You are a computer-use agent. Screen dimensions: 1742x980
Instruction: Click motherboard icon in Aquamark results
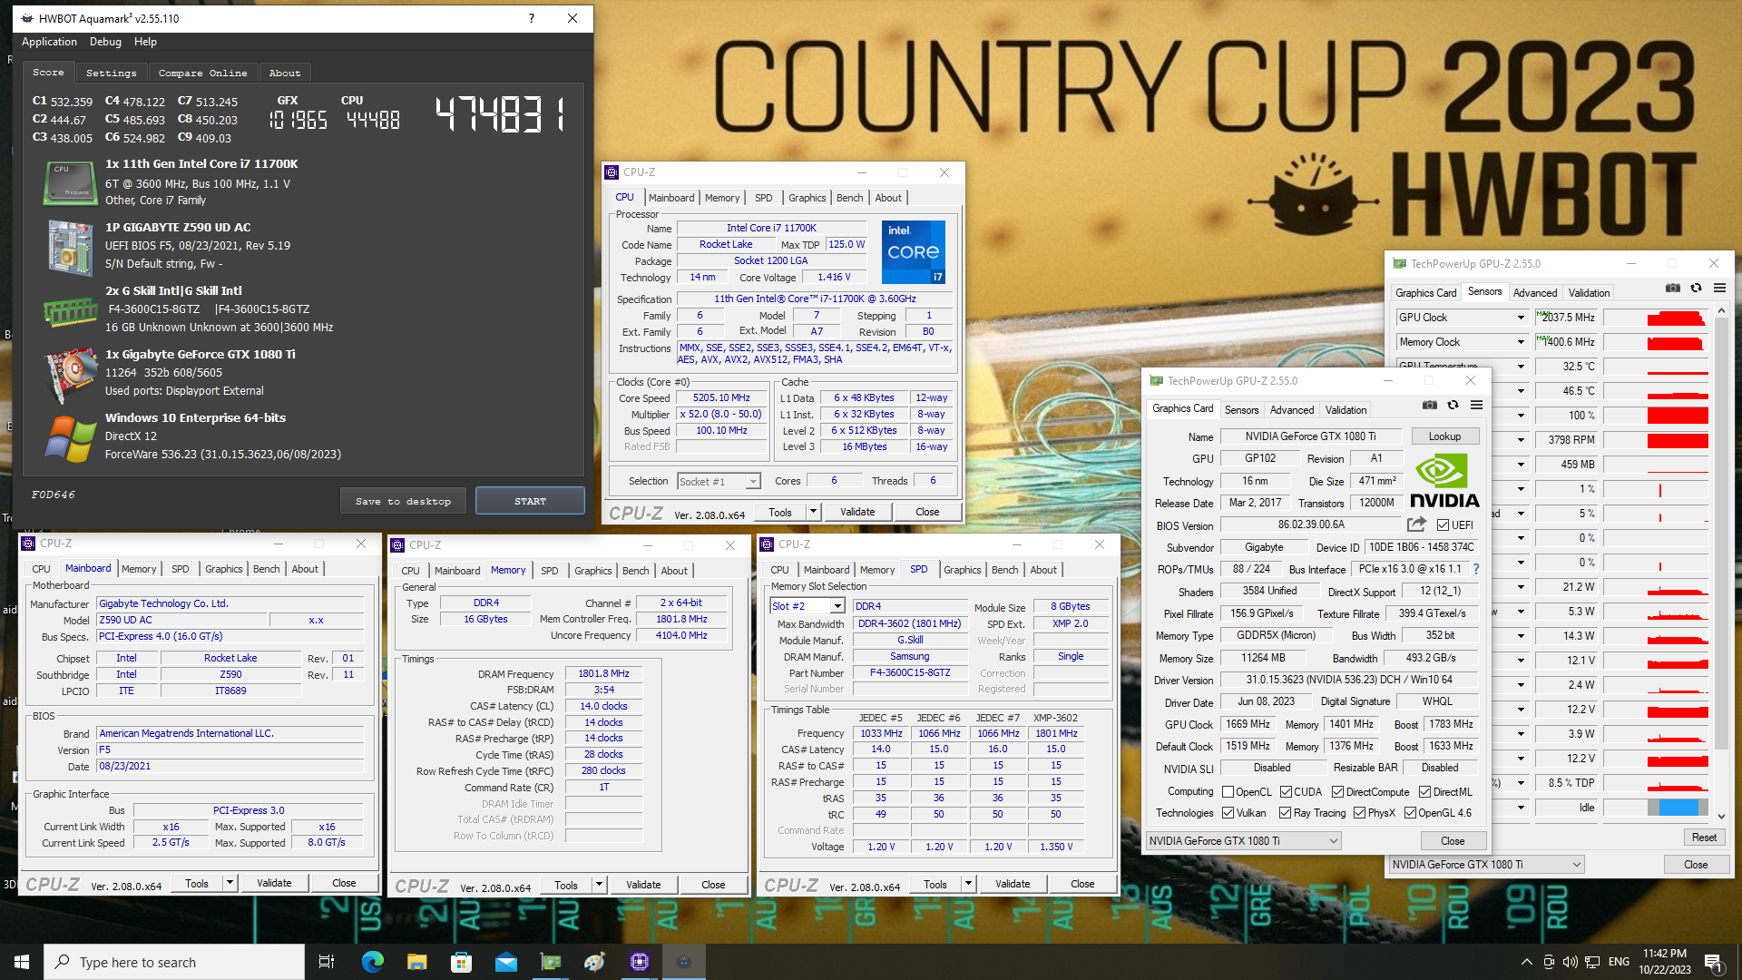tap(71, 248)
